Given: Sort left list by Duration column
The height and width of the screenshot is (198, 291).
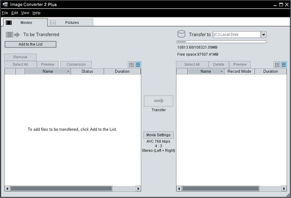Looking at the screenshot, I should click(122, 72).
